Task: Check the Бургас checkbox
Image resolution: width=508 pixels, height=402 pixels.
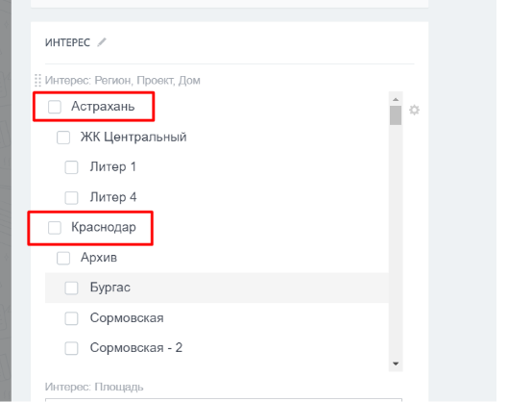Action: coord(71,288)
